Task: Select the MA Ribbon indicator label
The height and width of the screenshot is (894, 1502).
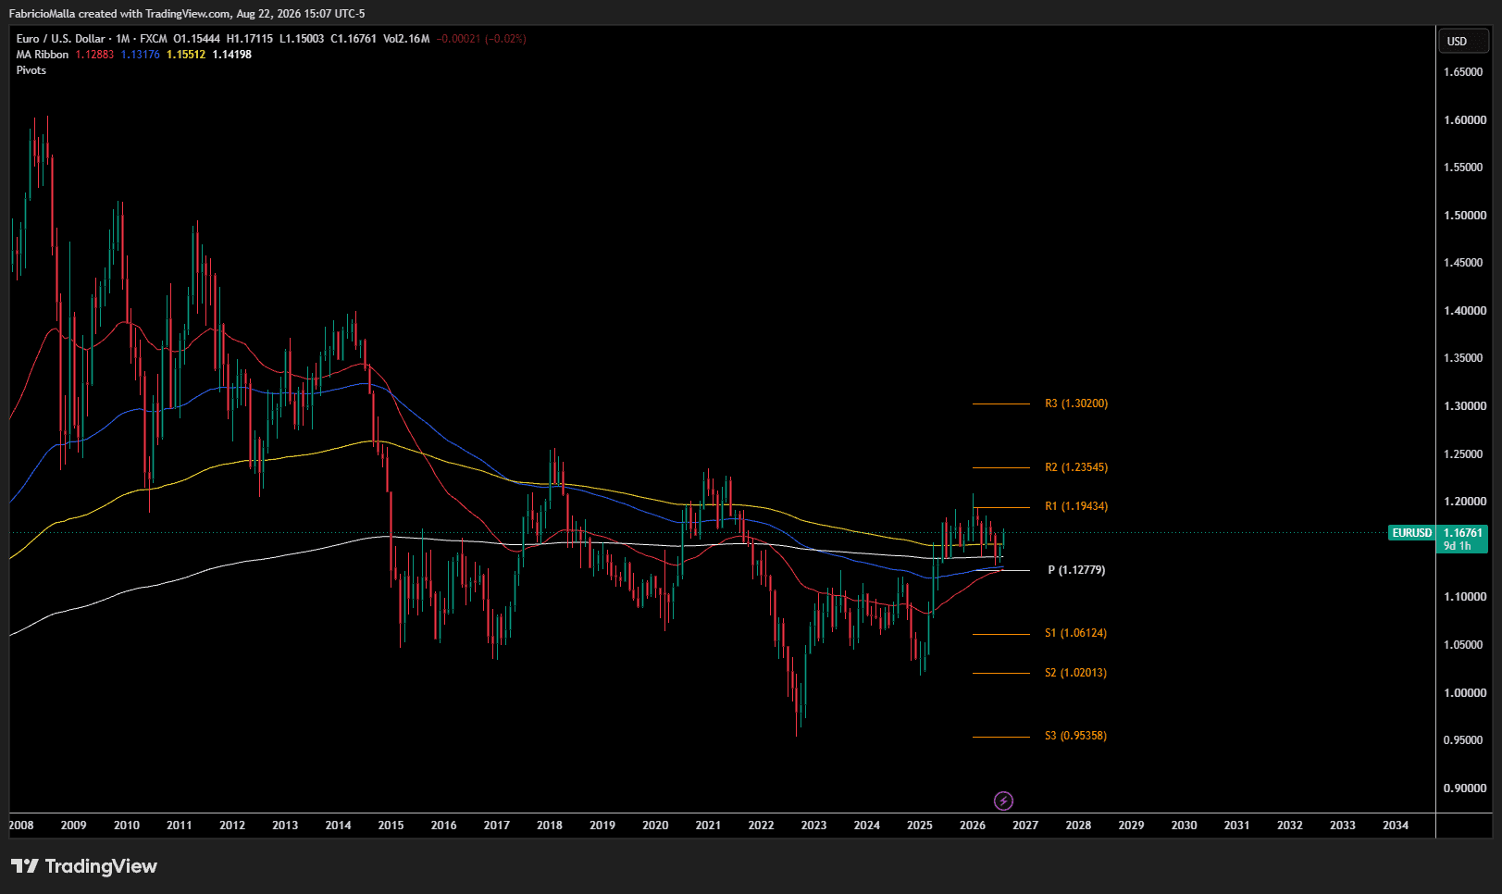Action: click(43, 55)
